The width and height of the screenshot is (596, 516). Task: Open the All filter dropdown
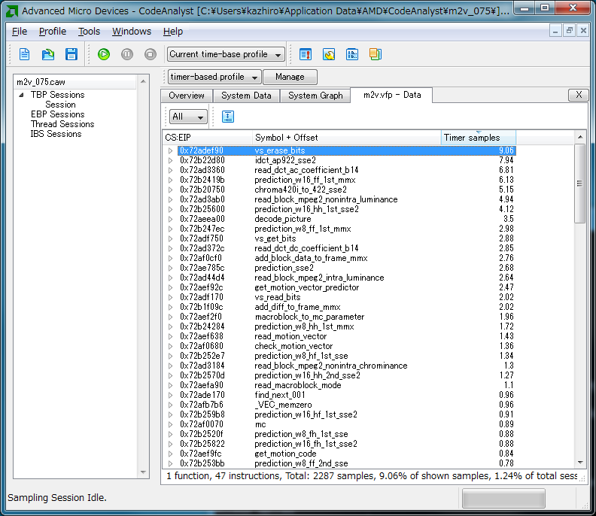tap(188, 117)
